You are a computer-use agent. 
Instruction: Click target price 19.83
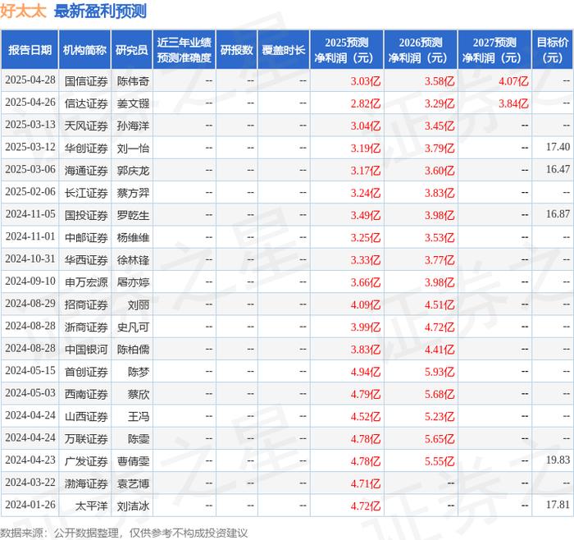(558, 460)
